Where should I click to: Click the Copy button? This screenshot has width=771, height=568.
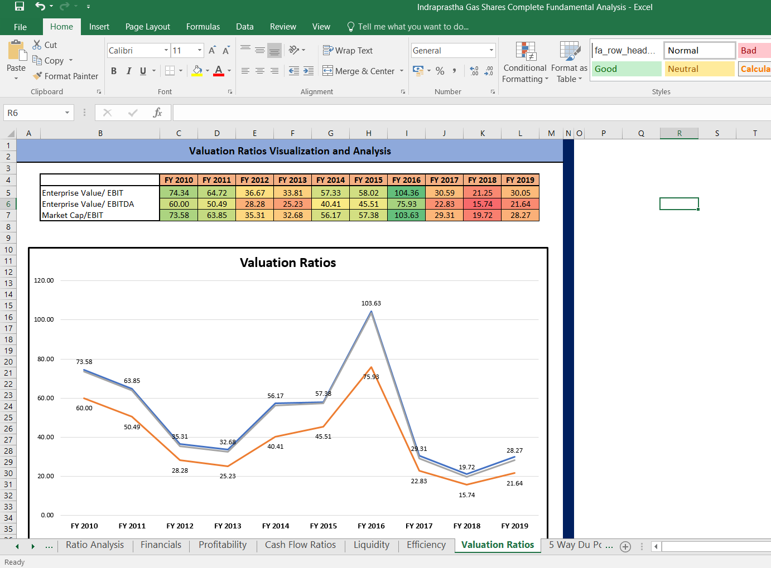tap(48, 60)
